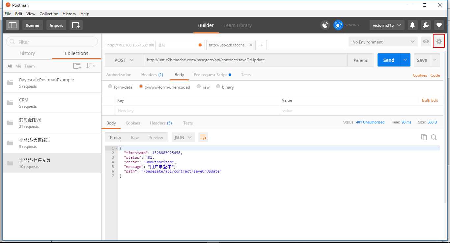Click the Params button
This screenshot has width=450, height=243.
(361, 60)
